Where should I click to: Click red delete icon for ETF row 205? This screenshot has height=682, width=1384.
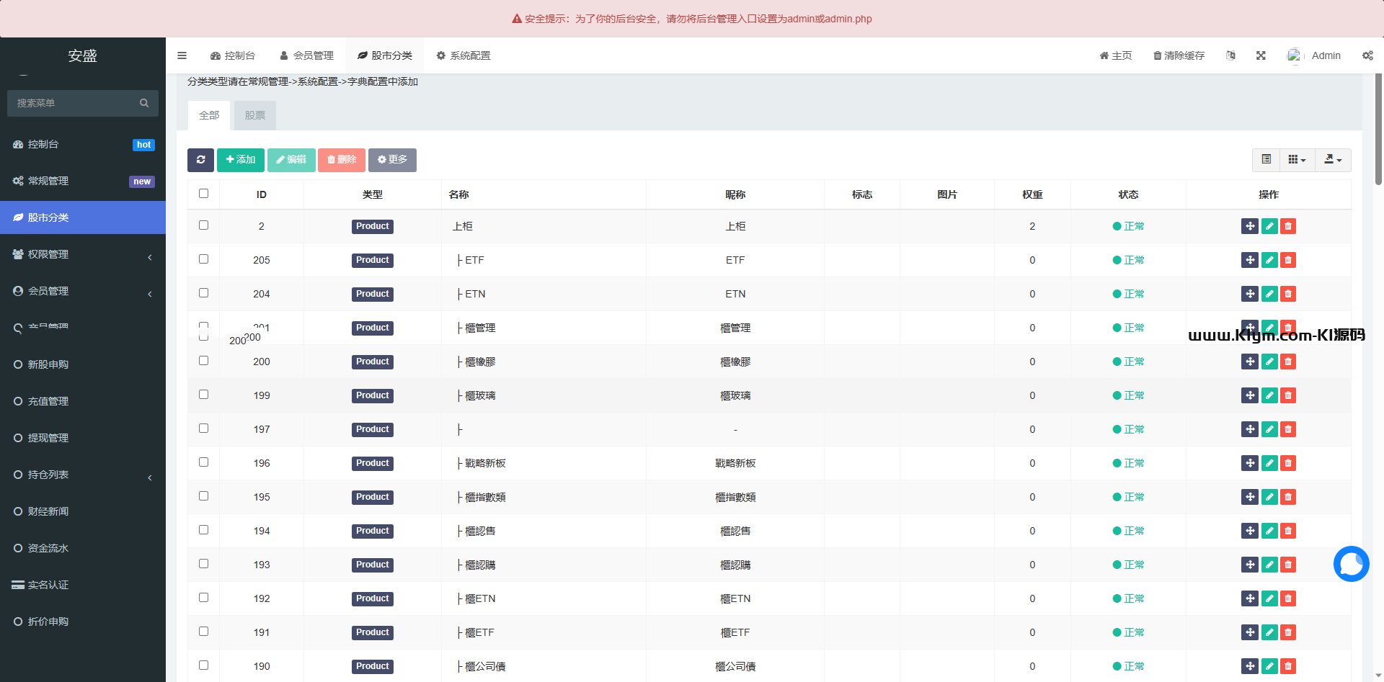click(x=1288, y=260)
